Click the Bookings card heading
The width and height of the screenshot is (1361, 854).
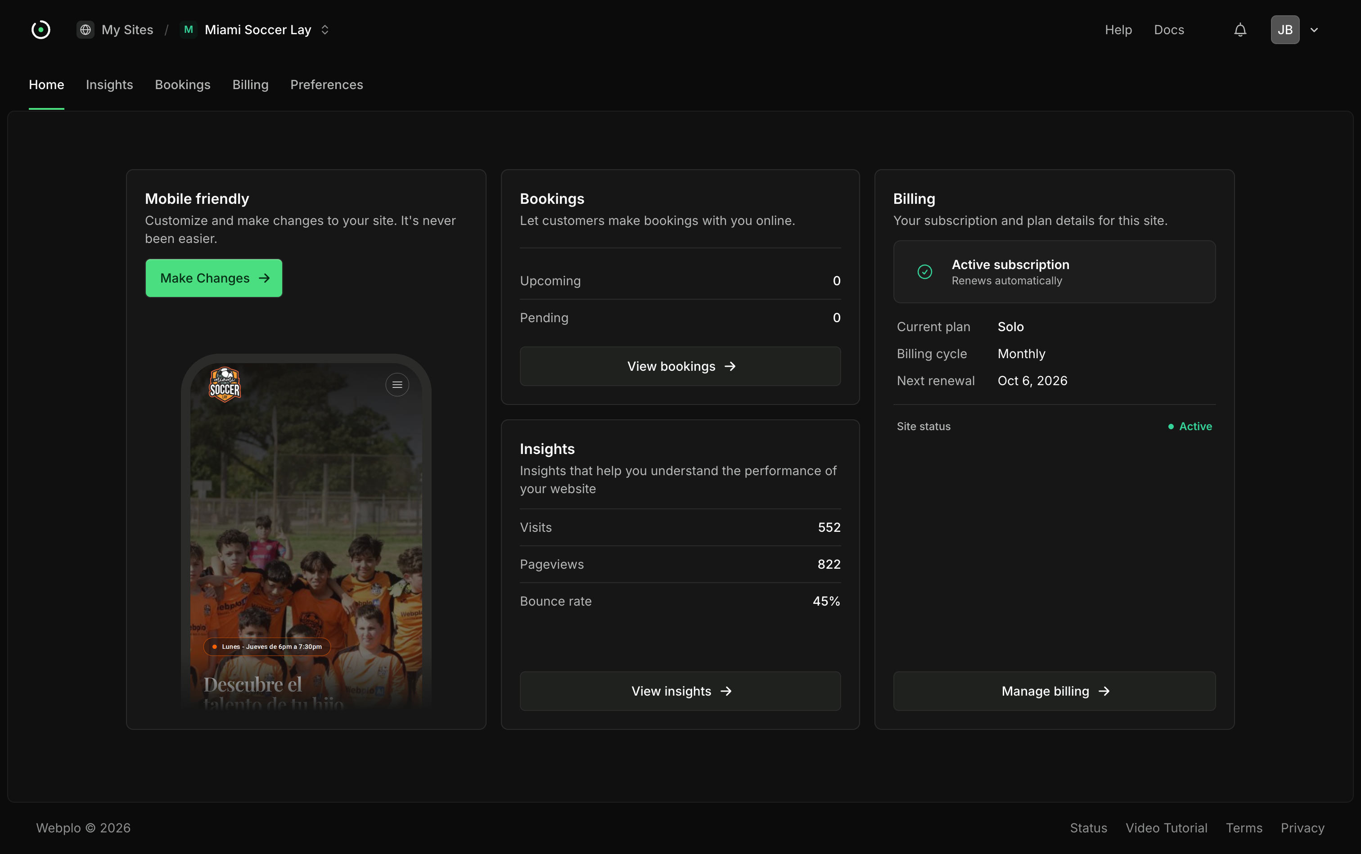tap(552, 199)
